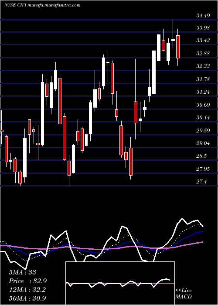Click the Price : 32.9 readout

27,281
